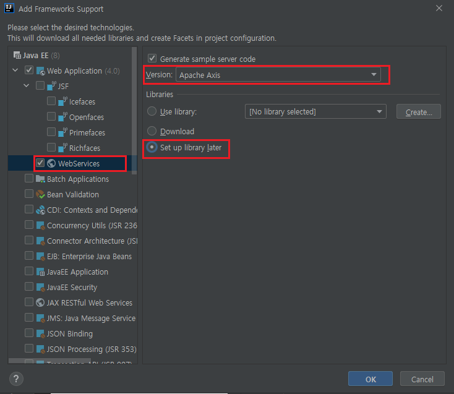Click the JAX RESTful Web Services globe icon
Screen dimensions: 454x394
tap(40, 302)
